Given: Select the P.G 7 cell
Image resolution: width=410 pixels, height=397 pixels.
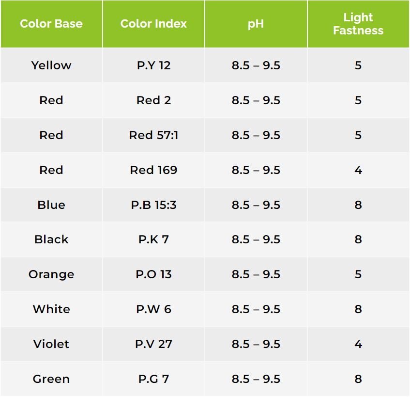Looking at the screenshot, I should (x=153, y=379).
